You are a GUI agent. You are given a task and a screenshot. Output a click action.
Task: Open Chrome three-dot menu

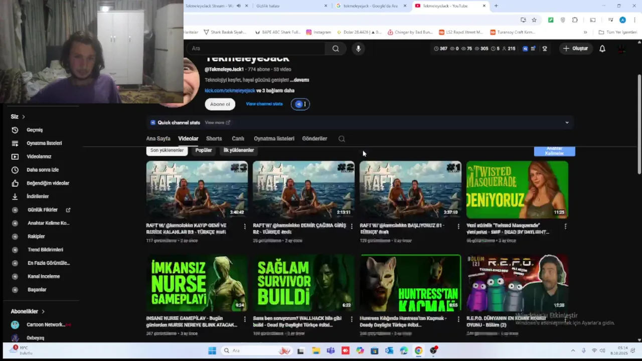tap(634, 20)
